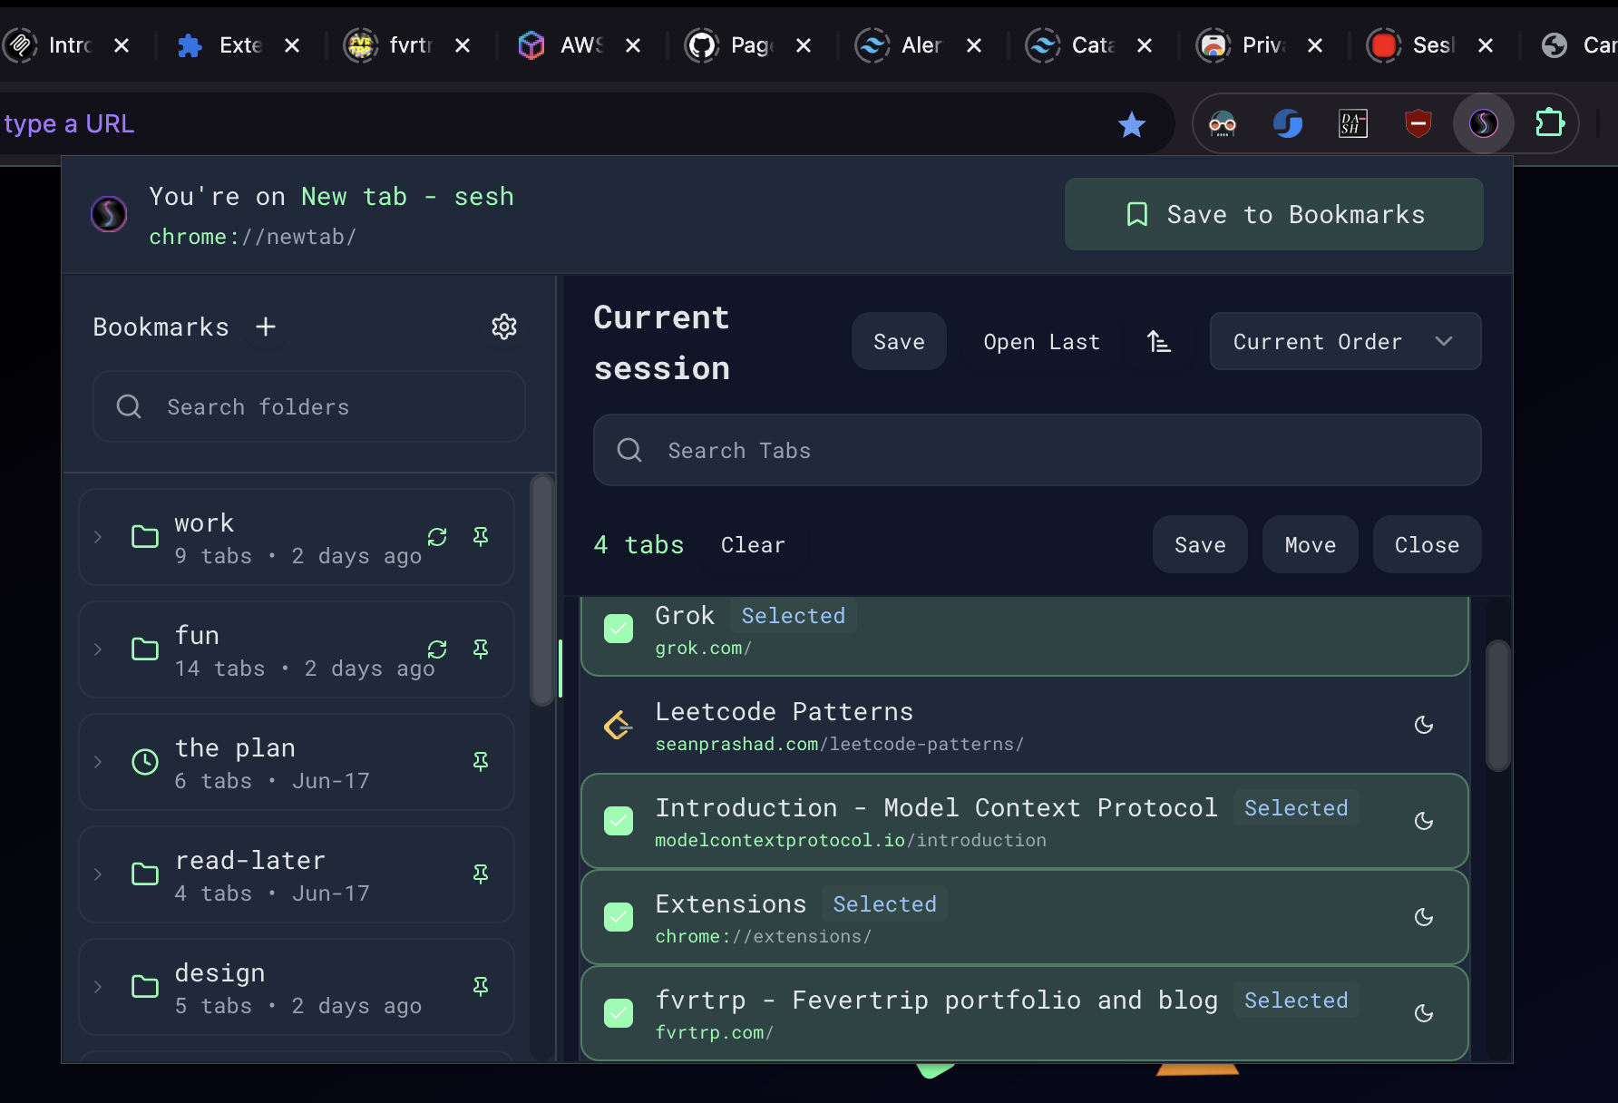
Task: Click the sync icon on work folder
Action: coord(437,537)
